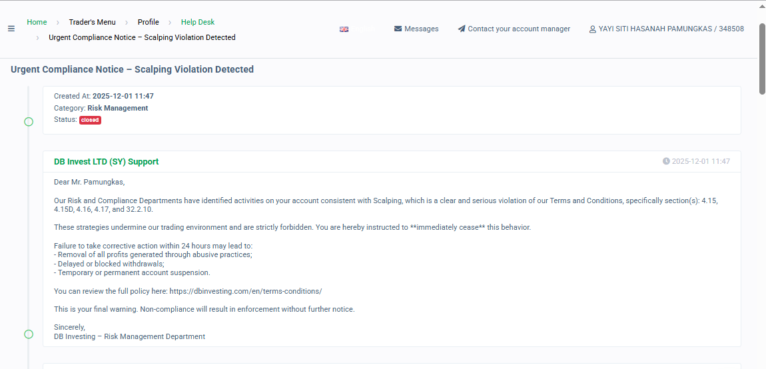Click the Messages envelope icon
The width and height of the screenshot is (766, 369).
click(398, 29)
